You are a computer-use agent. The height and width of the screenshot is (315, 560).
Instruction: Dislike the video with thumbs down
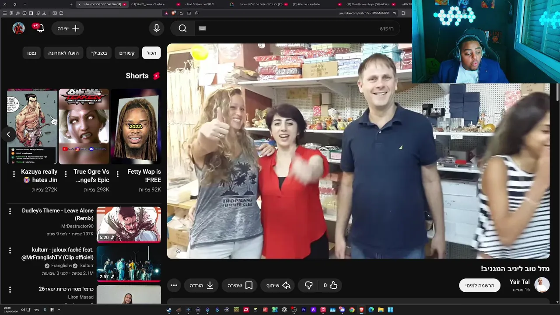pyautogui.click(x=308, y=285)
